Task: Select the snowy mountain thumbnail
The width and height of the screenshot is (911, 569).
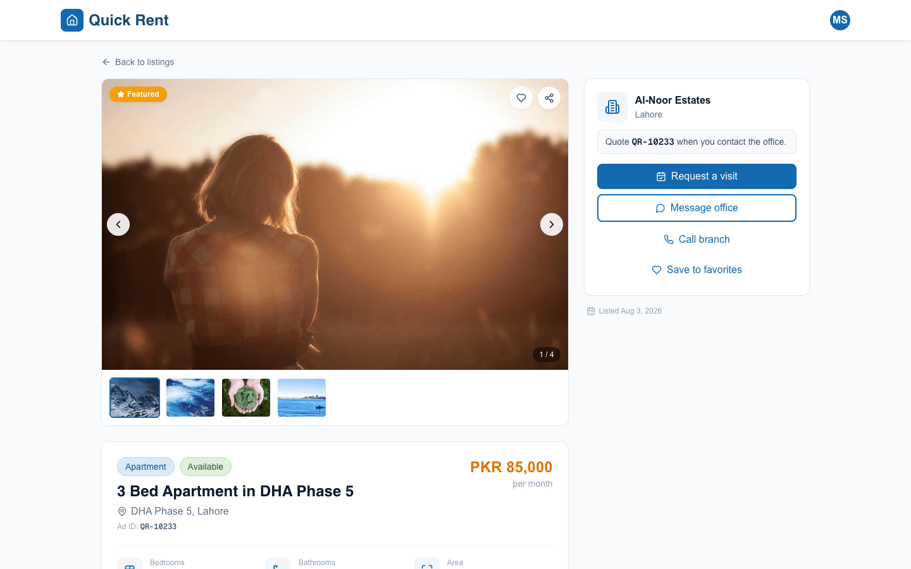Action: coord(135,398)
